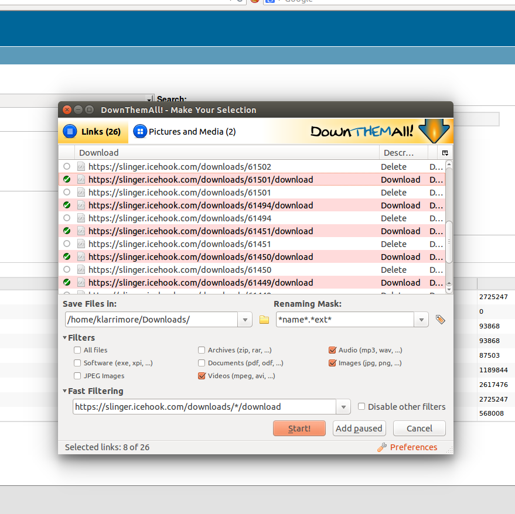Enable the All files filter
This screenshot has height=514, width=515.
pyautogui.click(x=77, y=350)
